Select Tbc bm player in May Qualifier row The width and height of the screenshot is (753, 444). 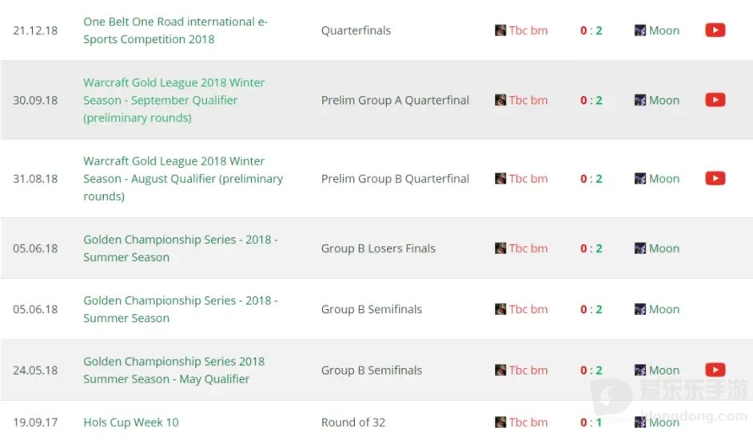tap(528, 370)
